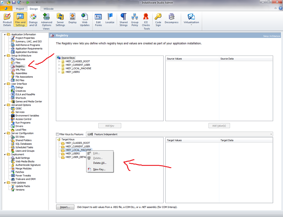This screenshot has height=217, width=283.
Task: Click the Add Key button
Action: (x=110, y=126)
